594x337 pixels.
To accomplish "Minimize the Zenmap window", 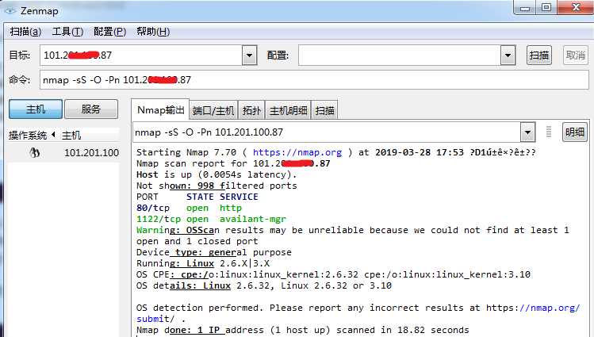I will 525,8.
